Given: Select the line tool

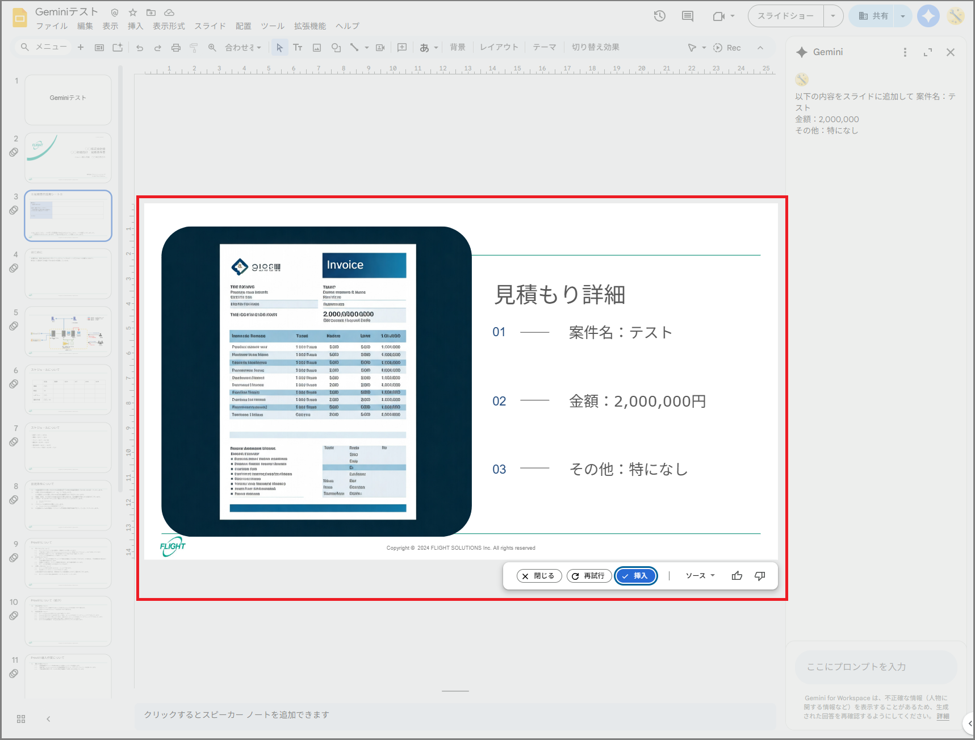Looking at the screenshot, I should (x=354, y=48).
